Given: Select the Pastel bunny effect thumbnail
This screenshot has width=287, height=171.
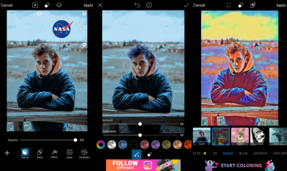Looking at the screenshot, I should (240, 137).
